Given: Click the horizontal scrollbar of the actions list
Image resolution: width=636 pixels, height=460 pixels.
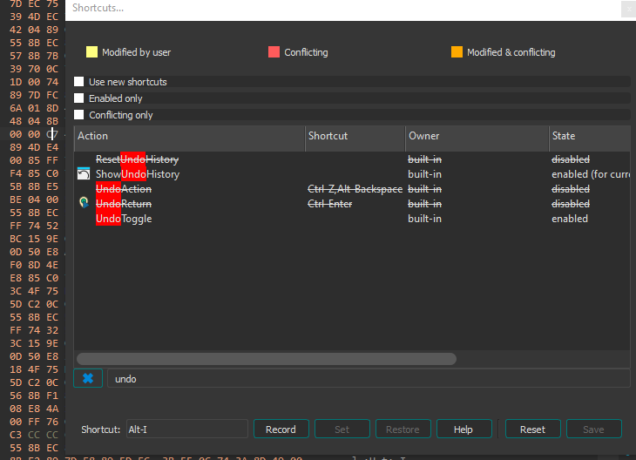Looking at the screenshot, I should tap(267, 359).
